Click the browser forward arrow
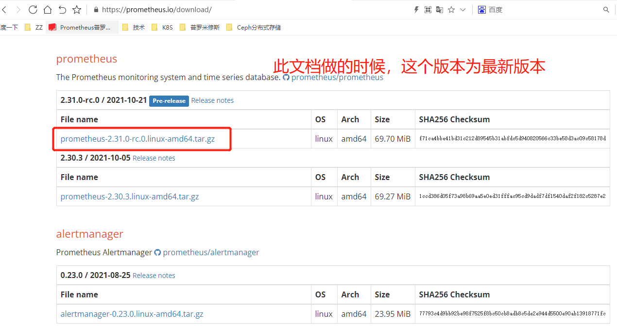The image size is (617, 326). [18, 9]
